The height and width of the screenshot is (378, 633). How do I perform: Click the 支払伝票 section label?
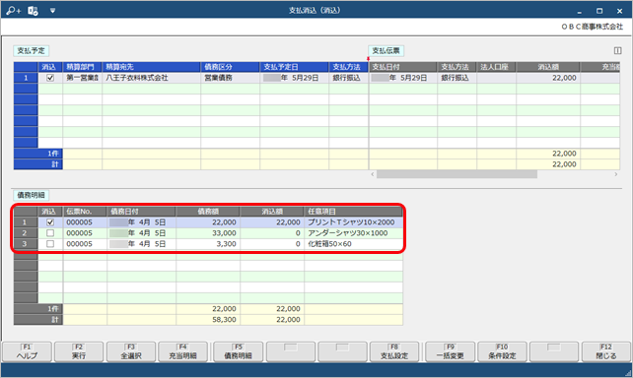pyautogui.click(x=386, y=51)
